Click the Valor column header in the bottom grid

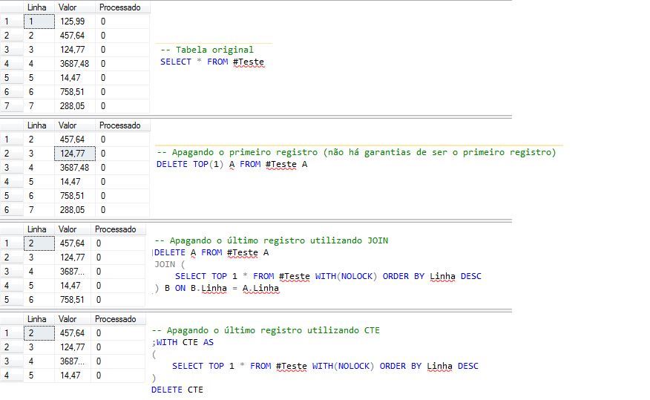point(68,319)
